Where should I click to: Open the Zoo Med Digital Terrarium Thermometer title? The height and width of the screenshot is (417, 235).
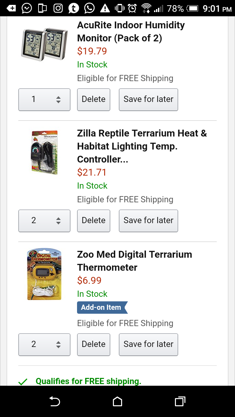[x=134, y=261]
